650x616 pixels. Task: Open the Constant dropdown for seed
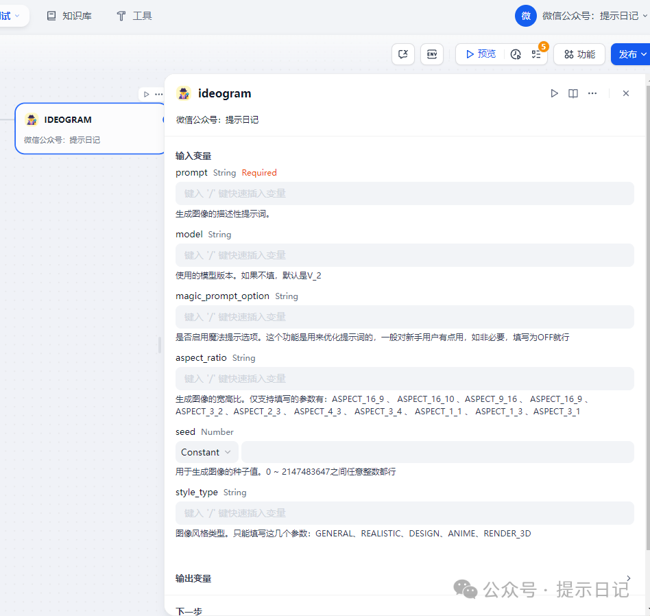(206, 452)
